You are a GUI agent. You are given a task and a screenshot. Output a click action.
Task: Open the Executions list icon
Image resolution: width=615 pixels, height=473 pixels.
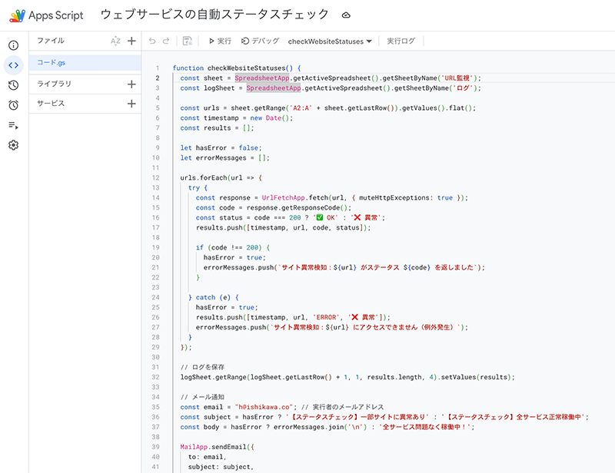tap(13, 125)
